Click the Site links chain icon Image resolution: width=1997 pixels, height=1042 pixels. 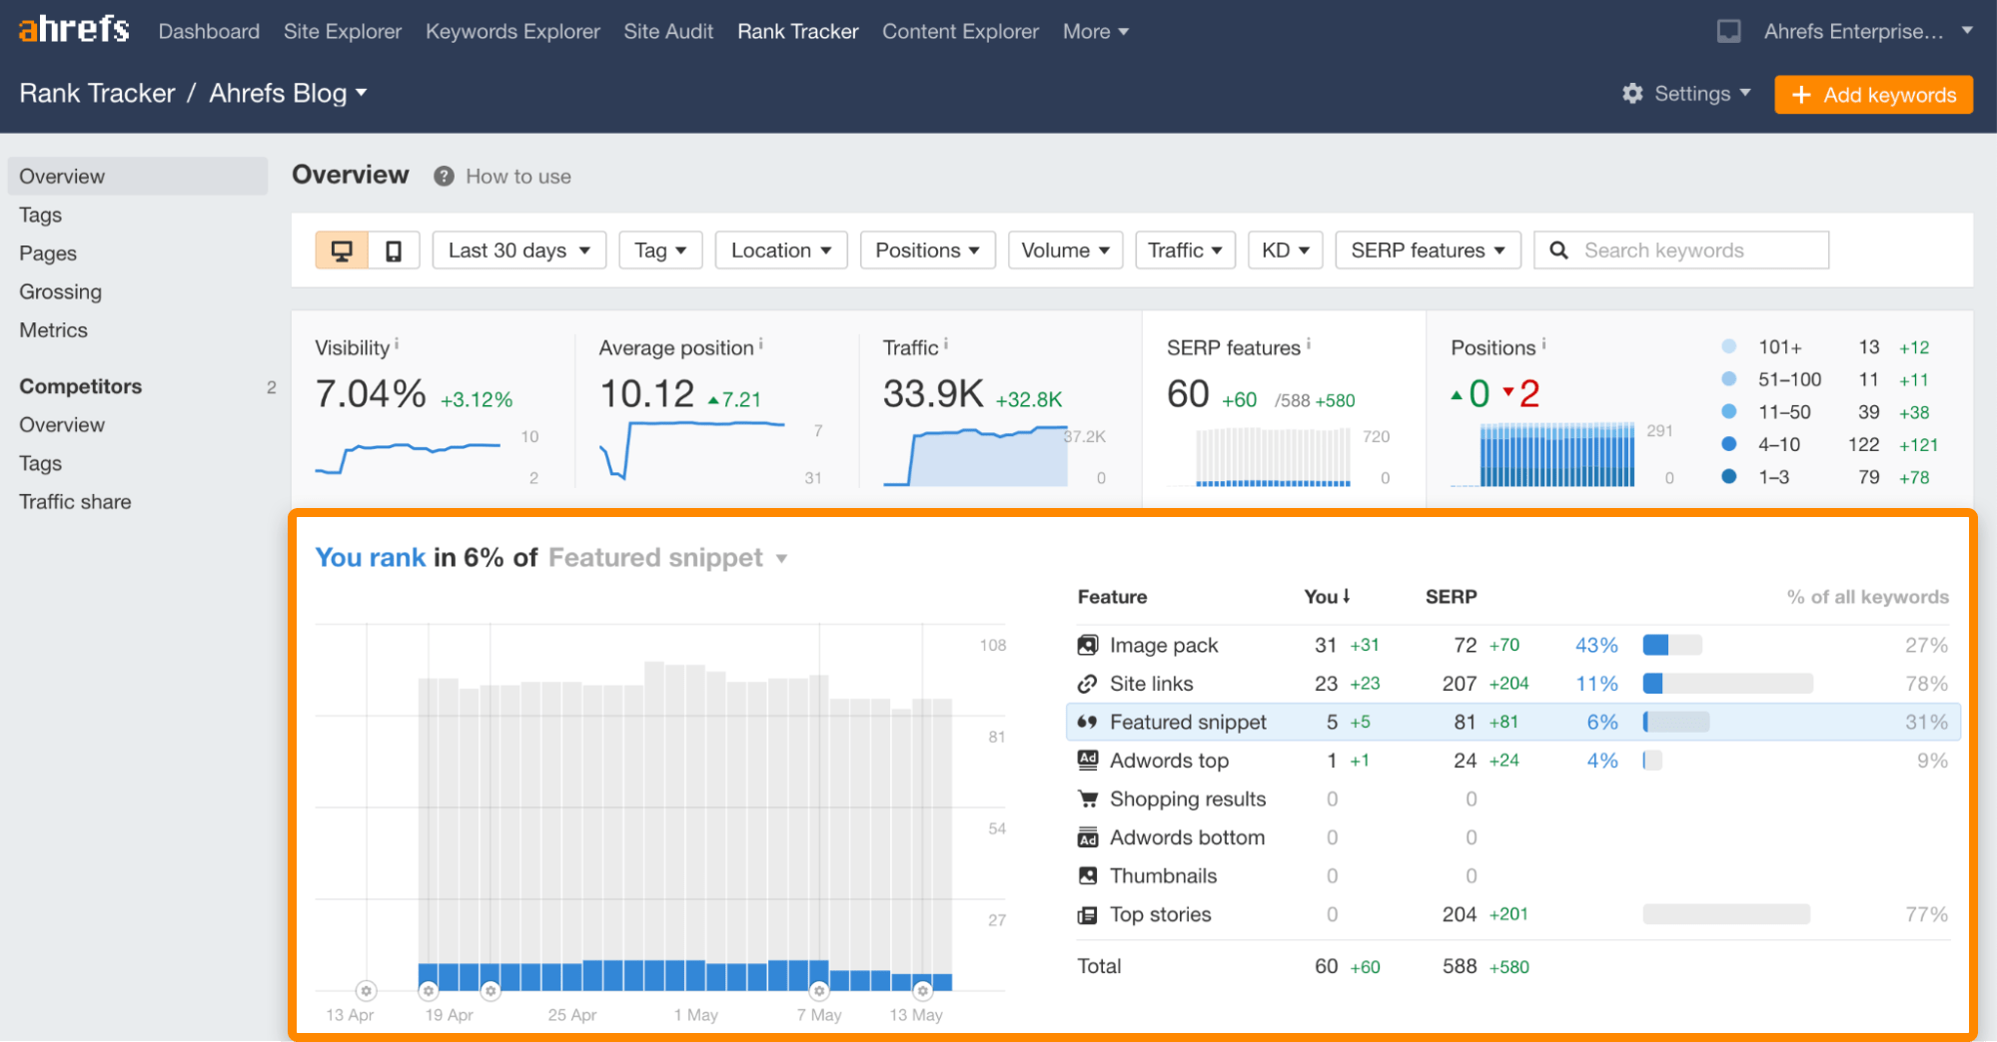click(1088, 684)
